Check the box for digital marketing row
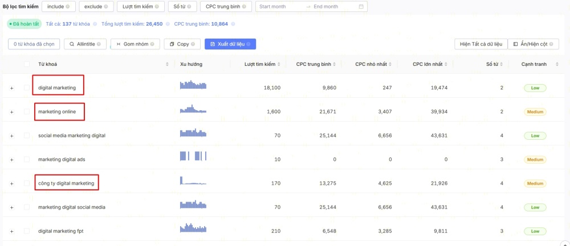Viewport: 570px width, 246px height. [27, 88]
